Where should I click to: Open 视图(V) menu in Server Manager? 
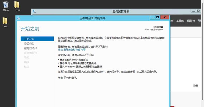coord(191,21)
